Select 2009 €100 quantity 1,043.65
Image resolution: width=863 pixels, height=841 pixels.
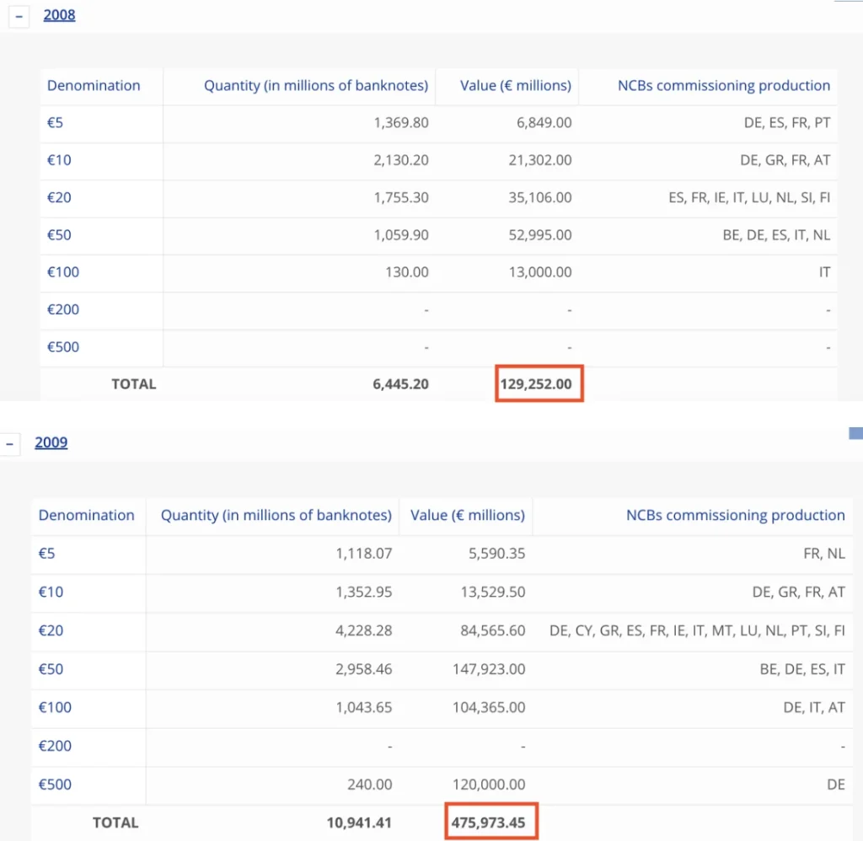(x=364, y=707)
